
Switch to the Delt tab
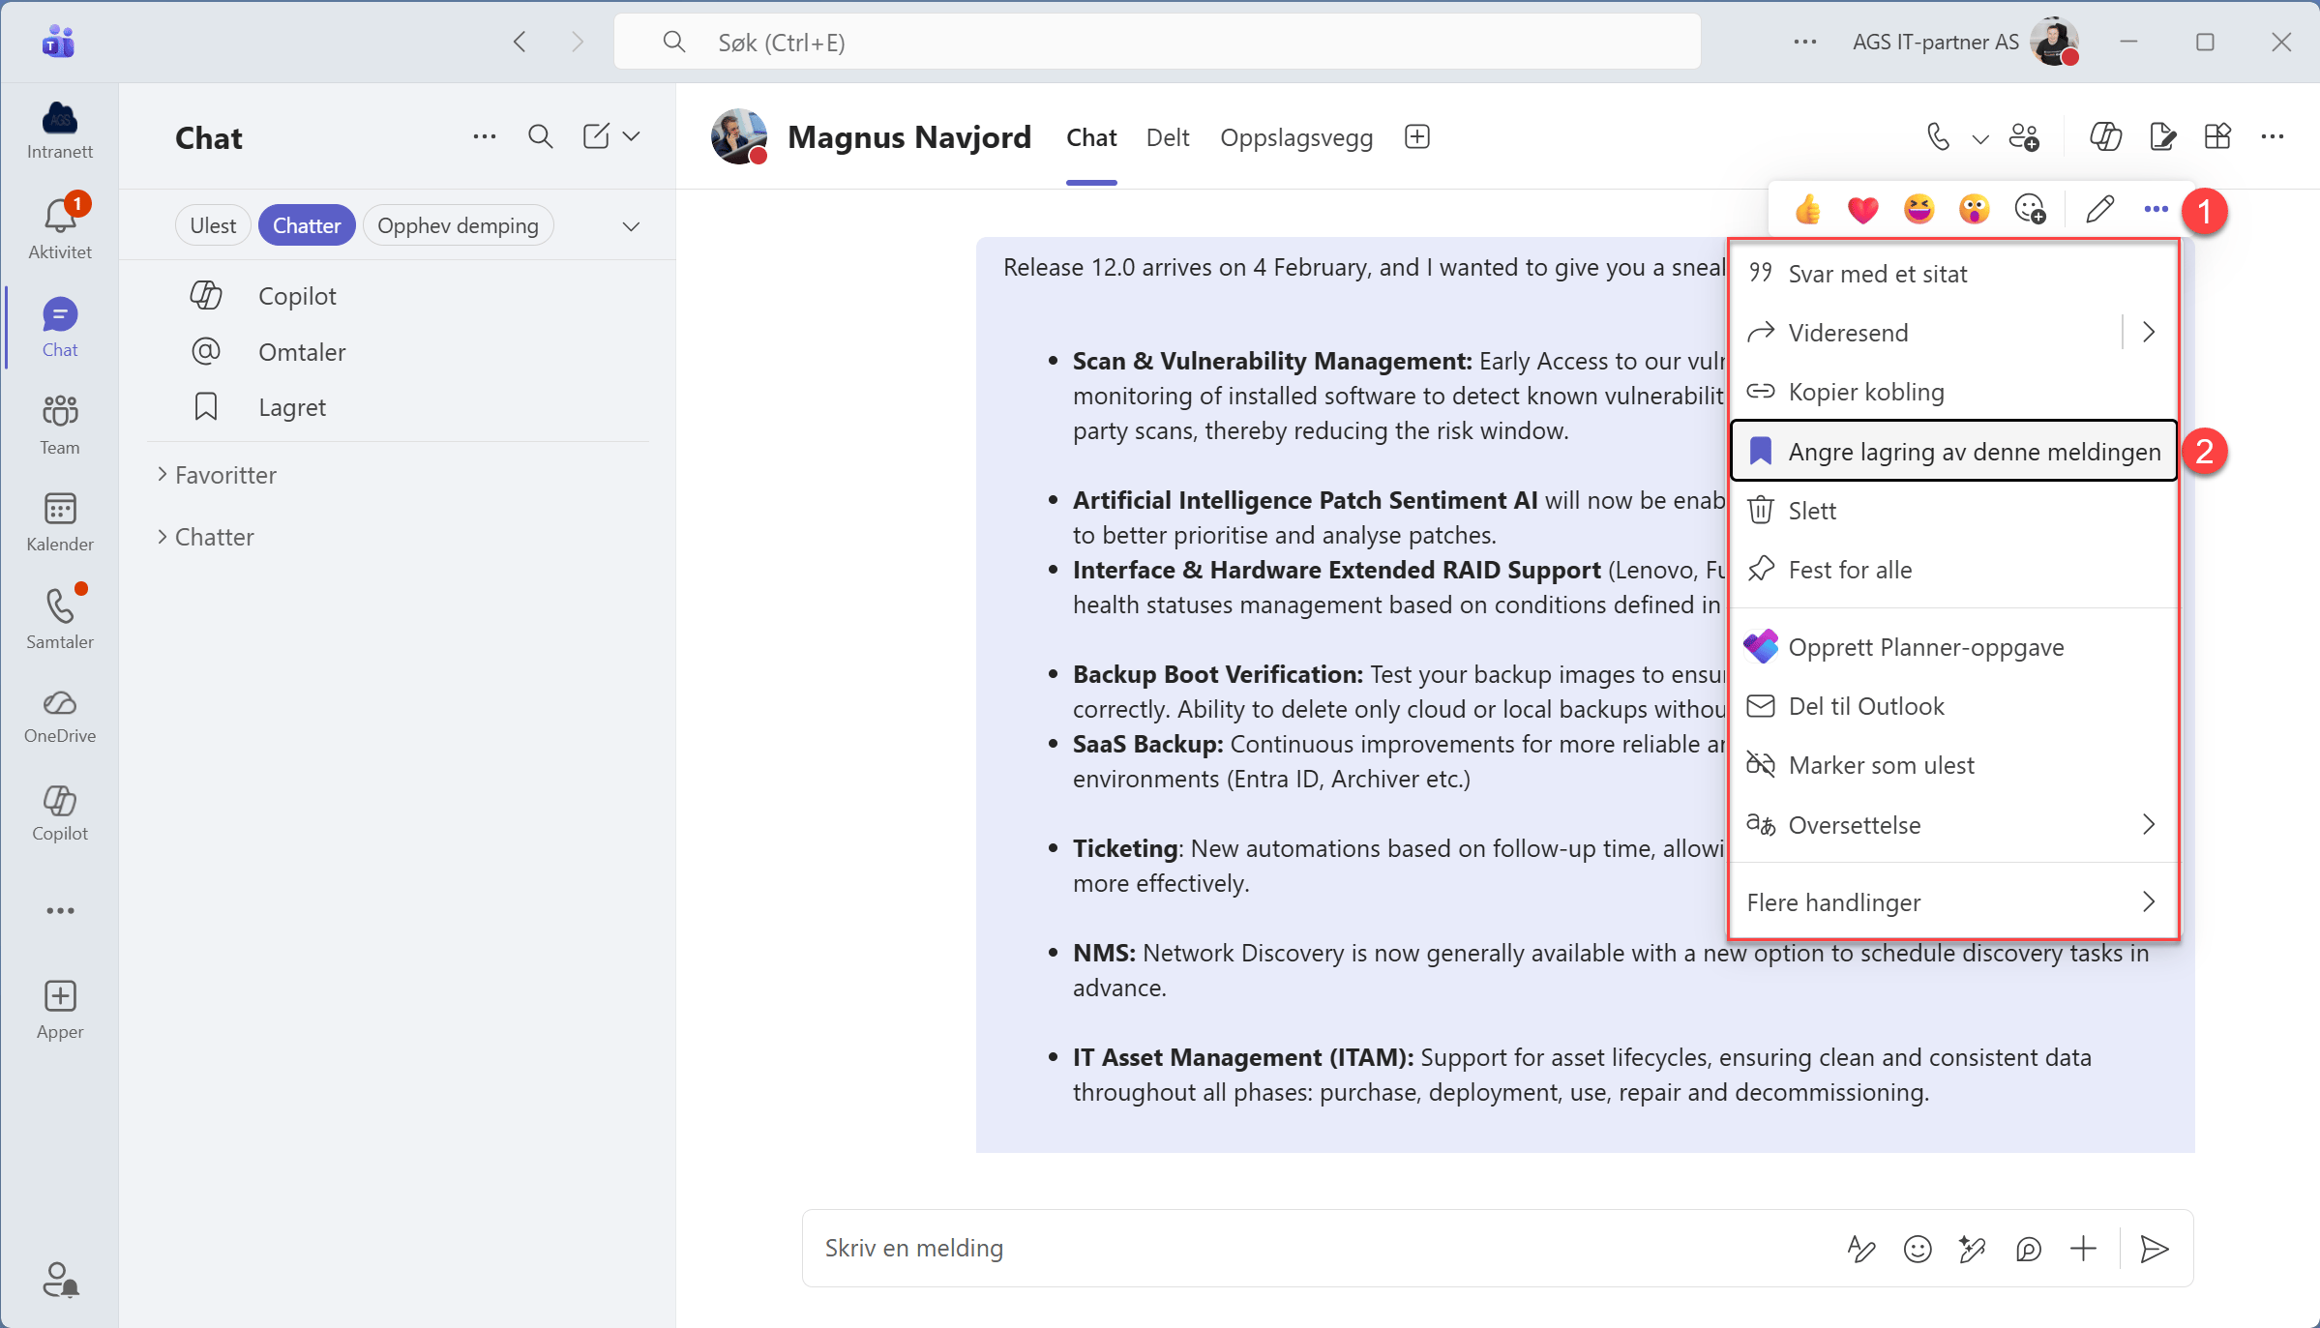pyautogui.click(x=1167, y=137)
